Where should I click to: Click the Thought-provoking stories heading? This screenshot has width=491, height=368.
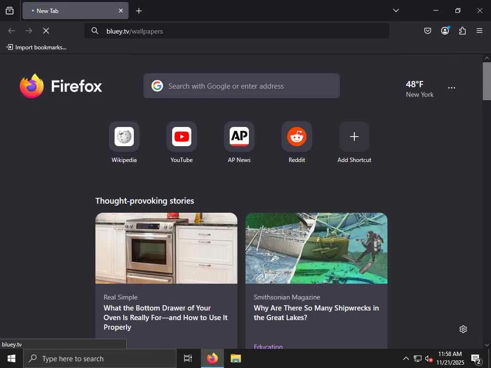(x=145, y=201)
